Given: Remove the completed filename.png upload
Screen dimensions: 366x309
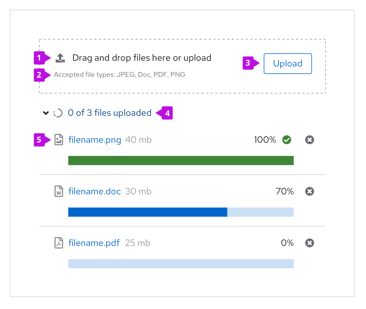Looking at the screenshot, I should tap(309, 140).
